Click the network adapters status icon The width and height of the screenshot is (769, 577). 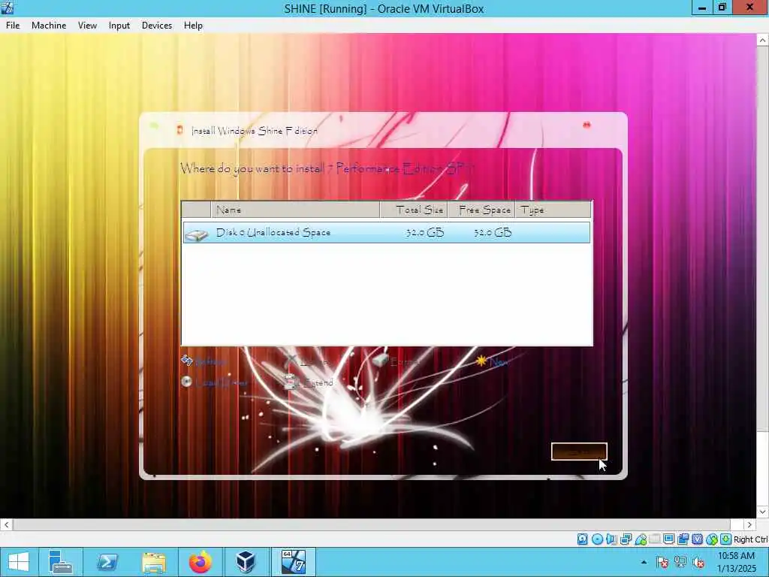pos(626,539)
